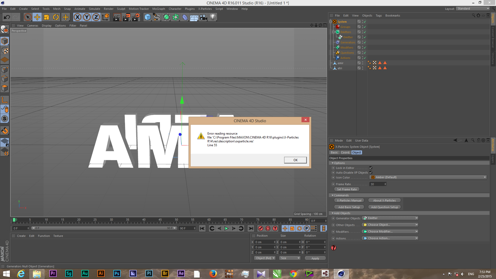This screenshot has height=279, width=496.
Task: Click the Undo arrow icon
Action: (7, 17)
